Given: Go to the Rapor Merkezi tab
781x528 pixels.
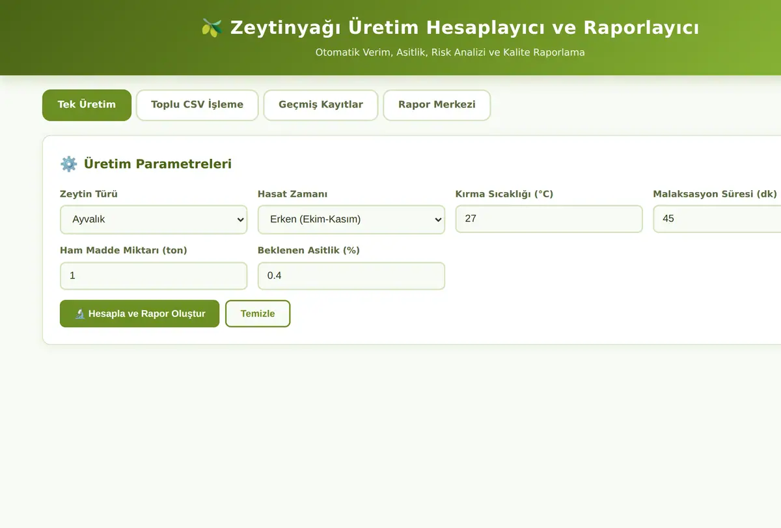Looking at the screenshot, I should point(437,105).
